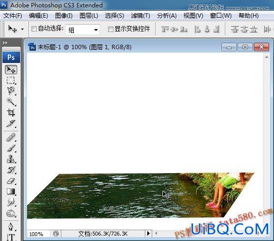The width and height of the screenshot is (274, 241).
Task: Open the 组 auto-select dropdown
Action: 83,30
